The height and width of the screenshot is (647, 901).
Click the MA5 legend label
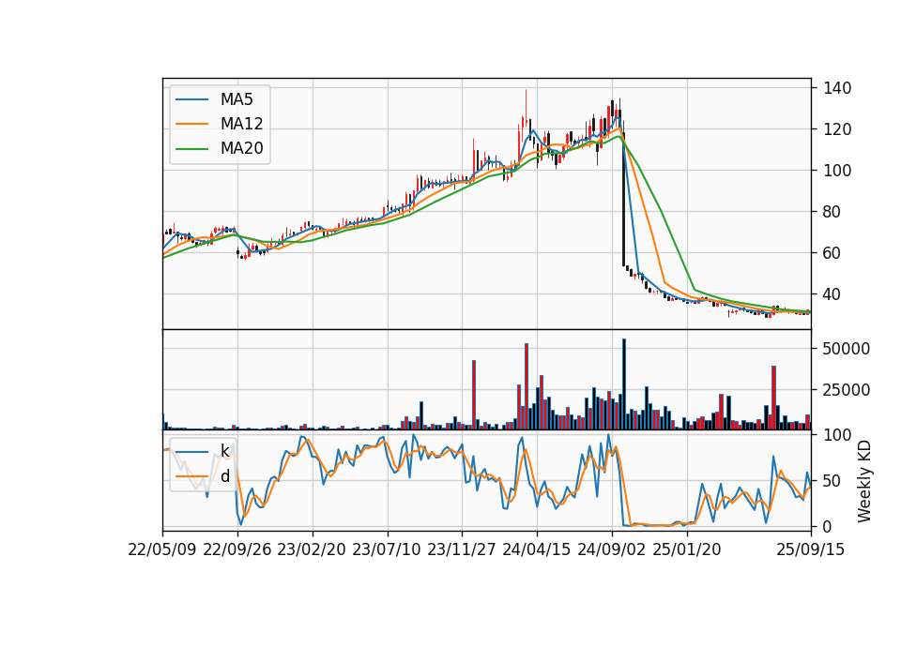click(237, 99)
